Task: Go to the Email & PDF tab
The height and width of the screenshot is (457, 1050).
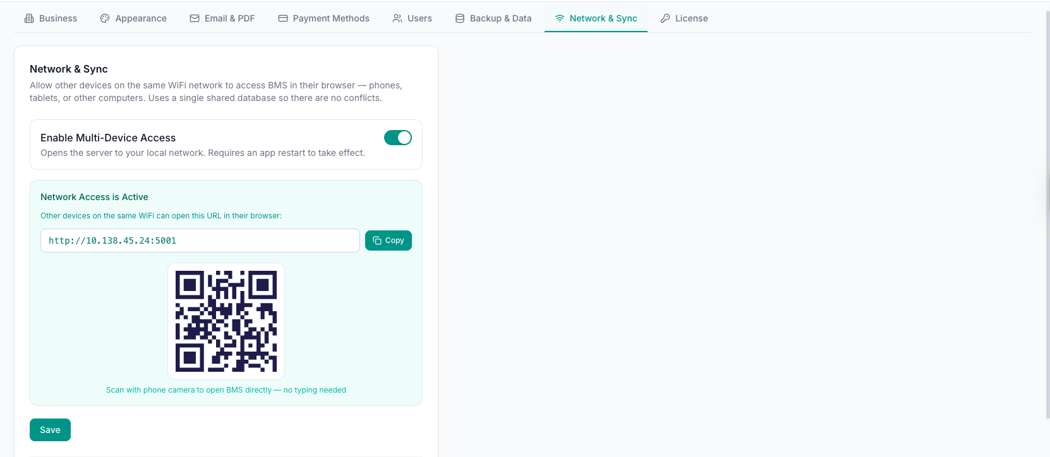Action: [222, 18]
